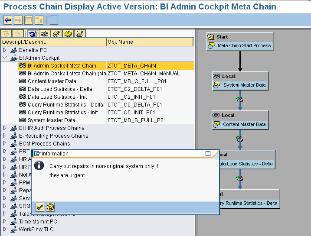Click the scroll log icon

80,34
